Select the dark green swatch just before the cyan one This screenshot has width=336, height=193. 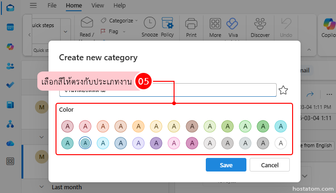click(x=263, y=126)
